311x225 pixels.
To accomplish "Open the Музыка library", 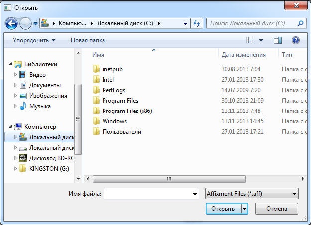I will coord(39,106).
